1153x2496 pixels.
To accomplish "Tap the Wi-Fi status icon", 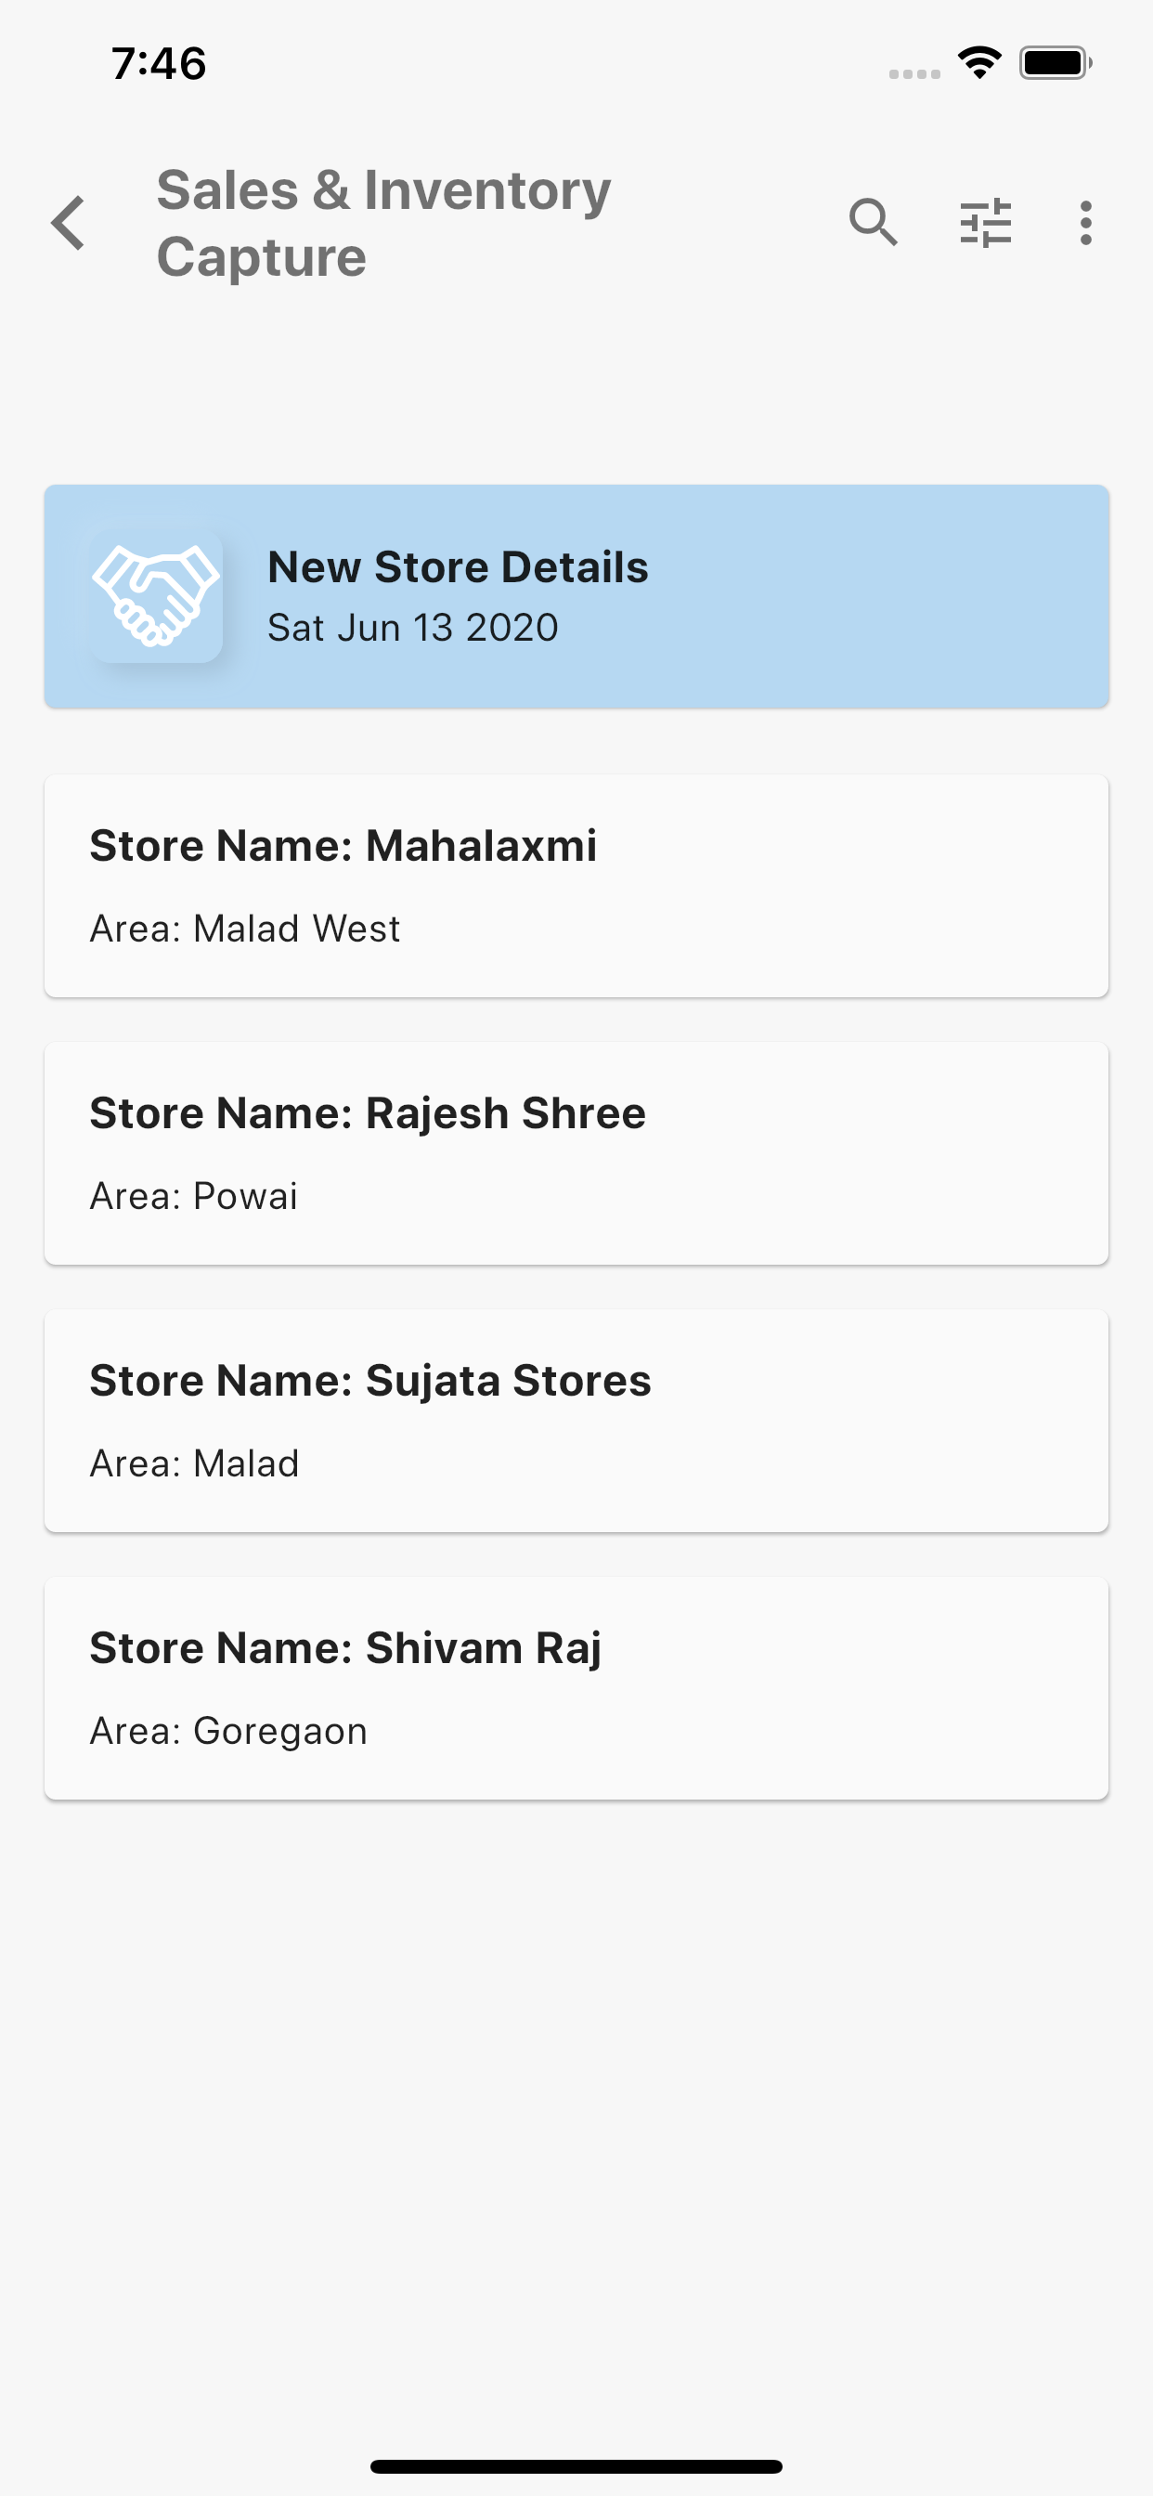I will pos(979,63).
